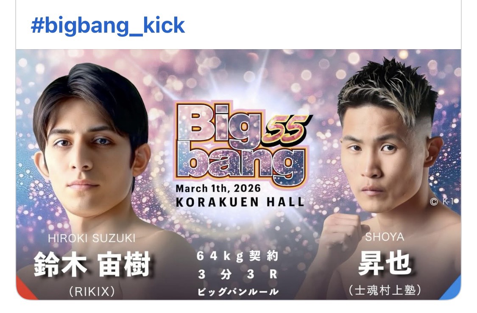Click the 64kg契約 weight text

coord(237,256)
